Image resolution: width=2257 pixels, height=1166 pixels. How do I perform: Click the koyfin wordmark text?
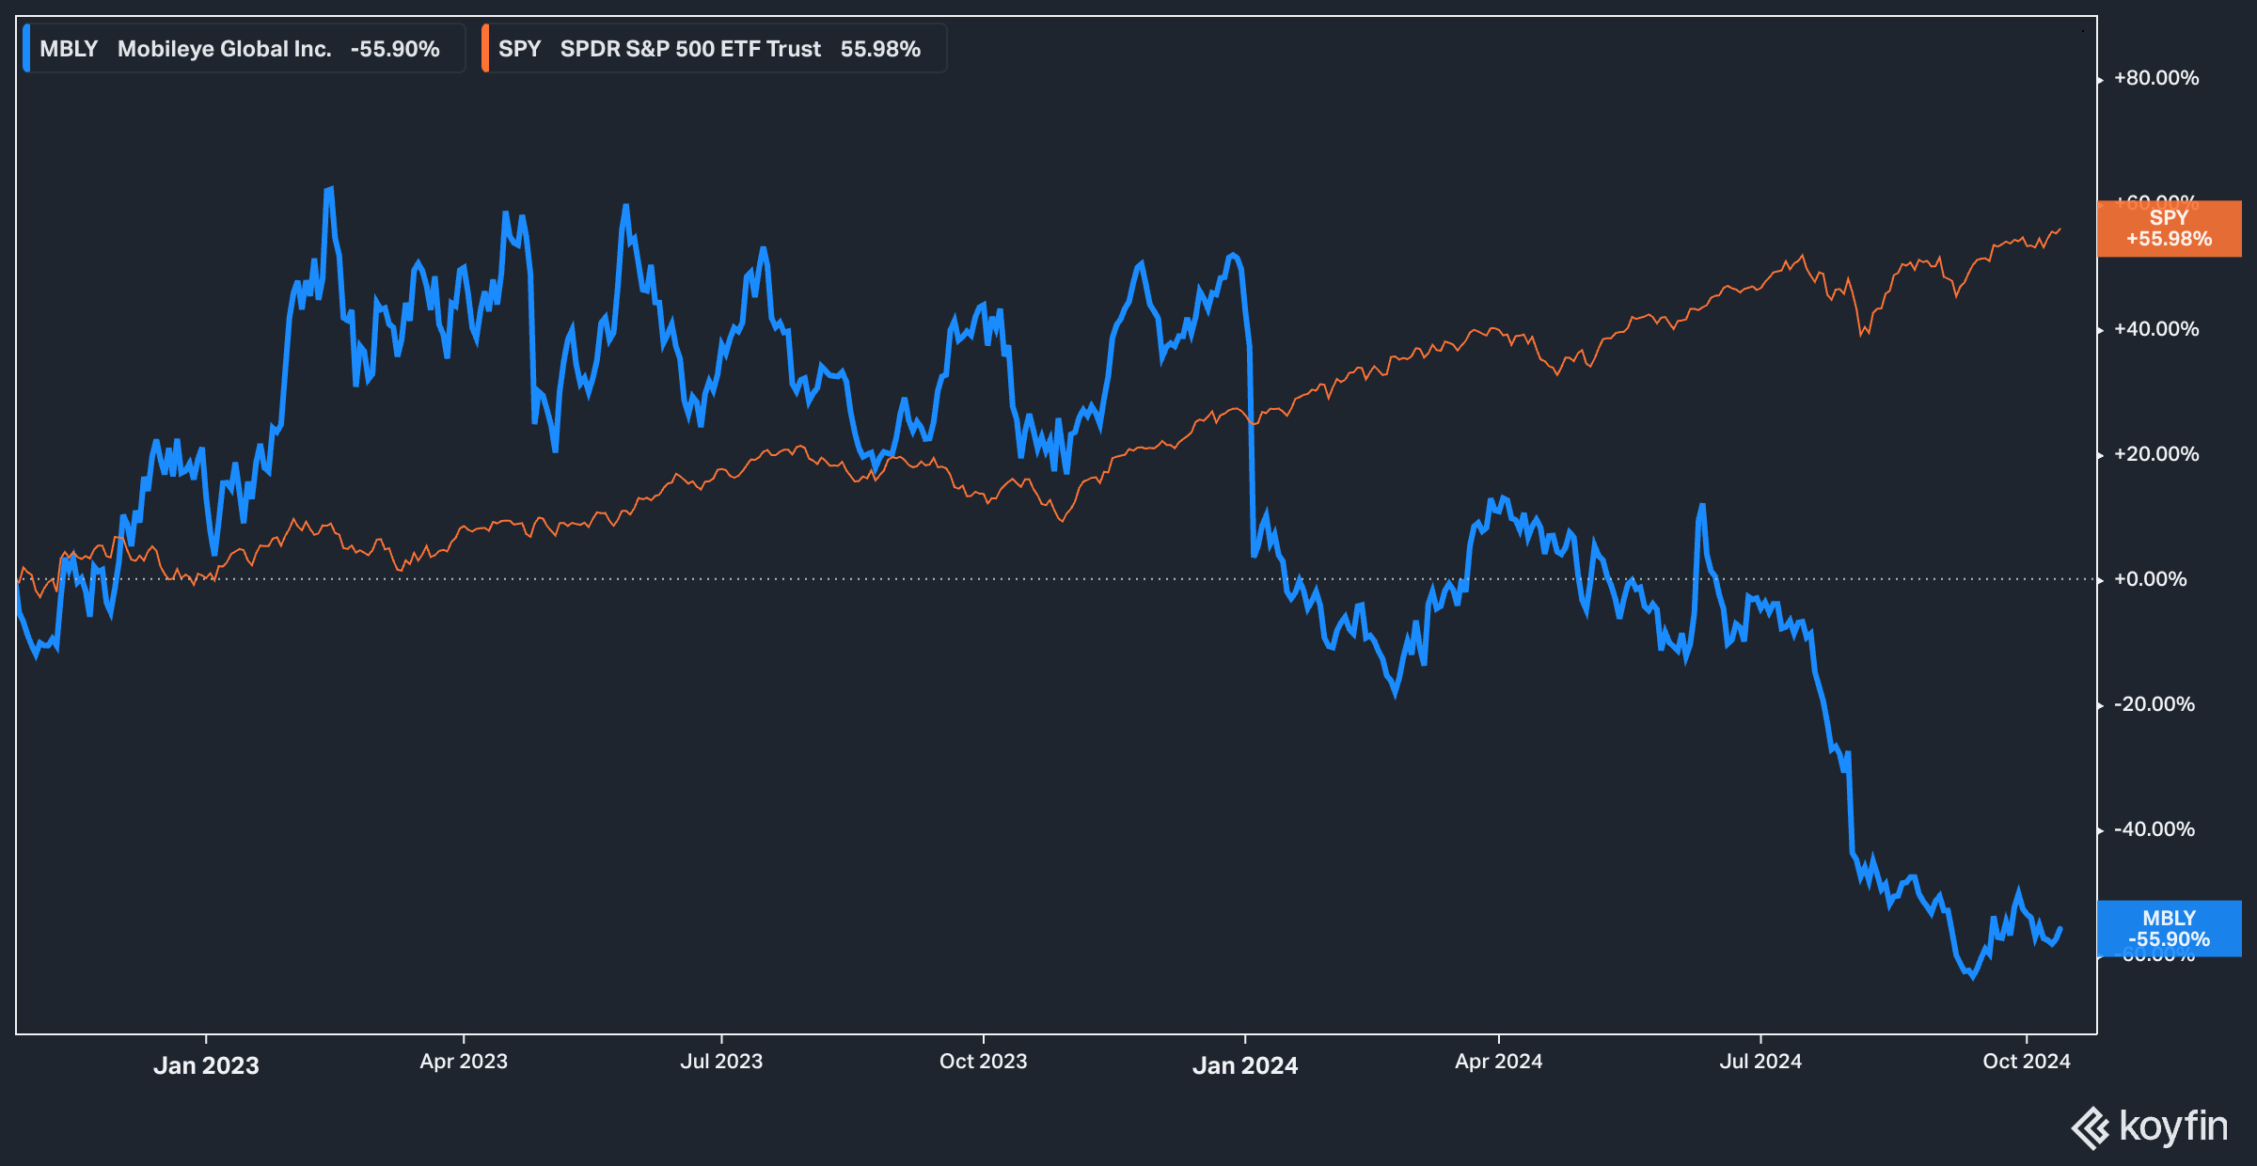point(2173,1127)
